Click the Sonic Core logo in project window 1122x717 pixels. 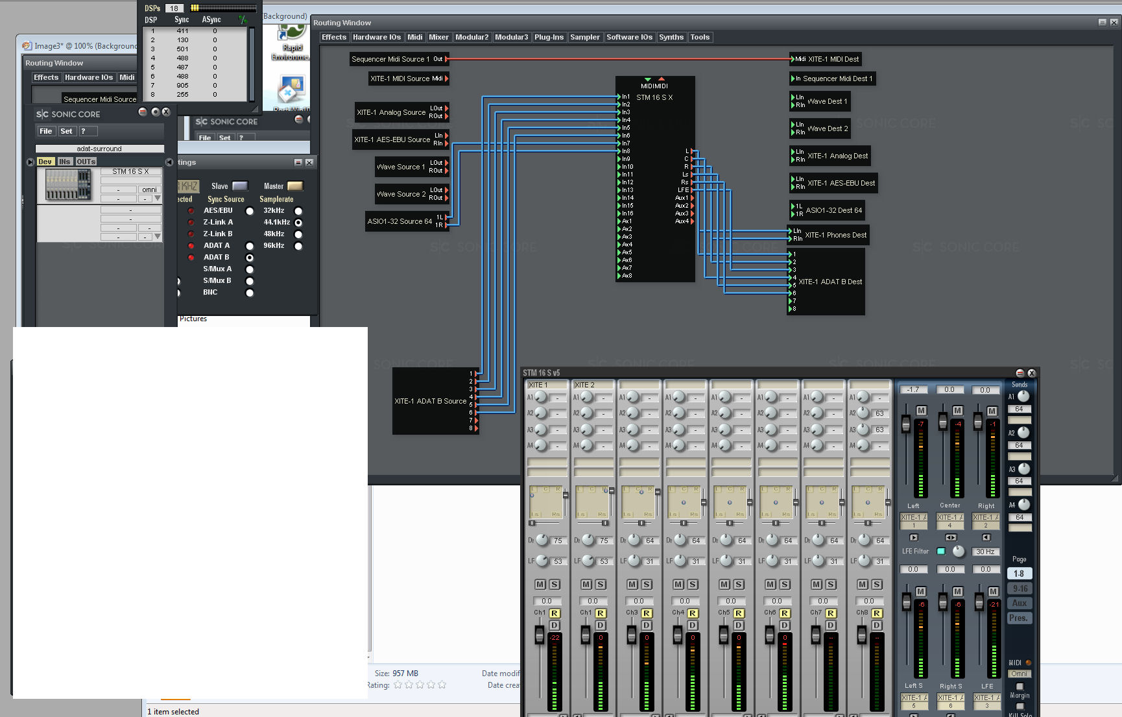click(x=68, y=114)
